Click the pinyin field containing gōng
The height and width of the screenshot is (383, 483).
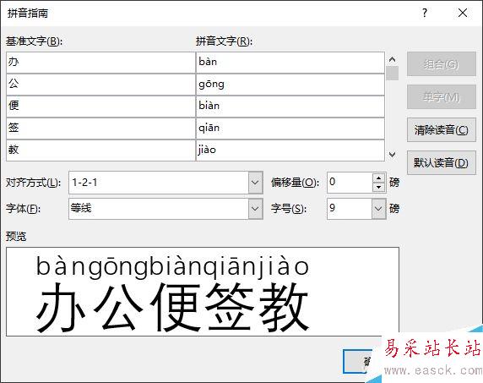[x=290, y=85]
